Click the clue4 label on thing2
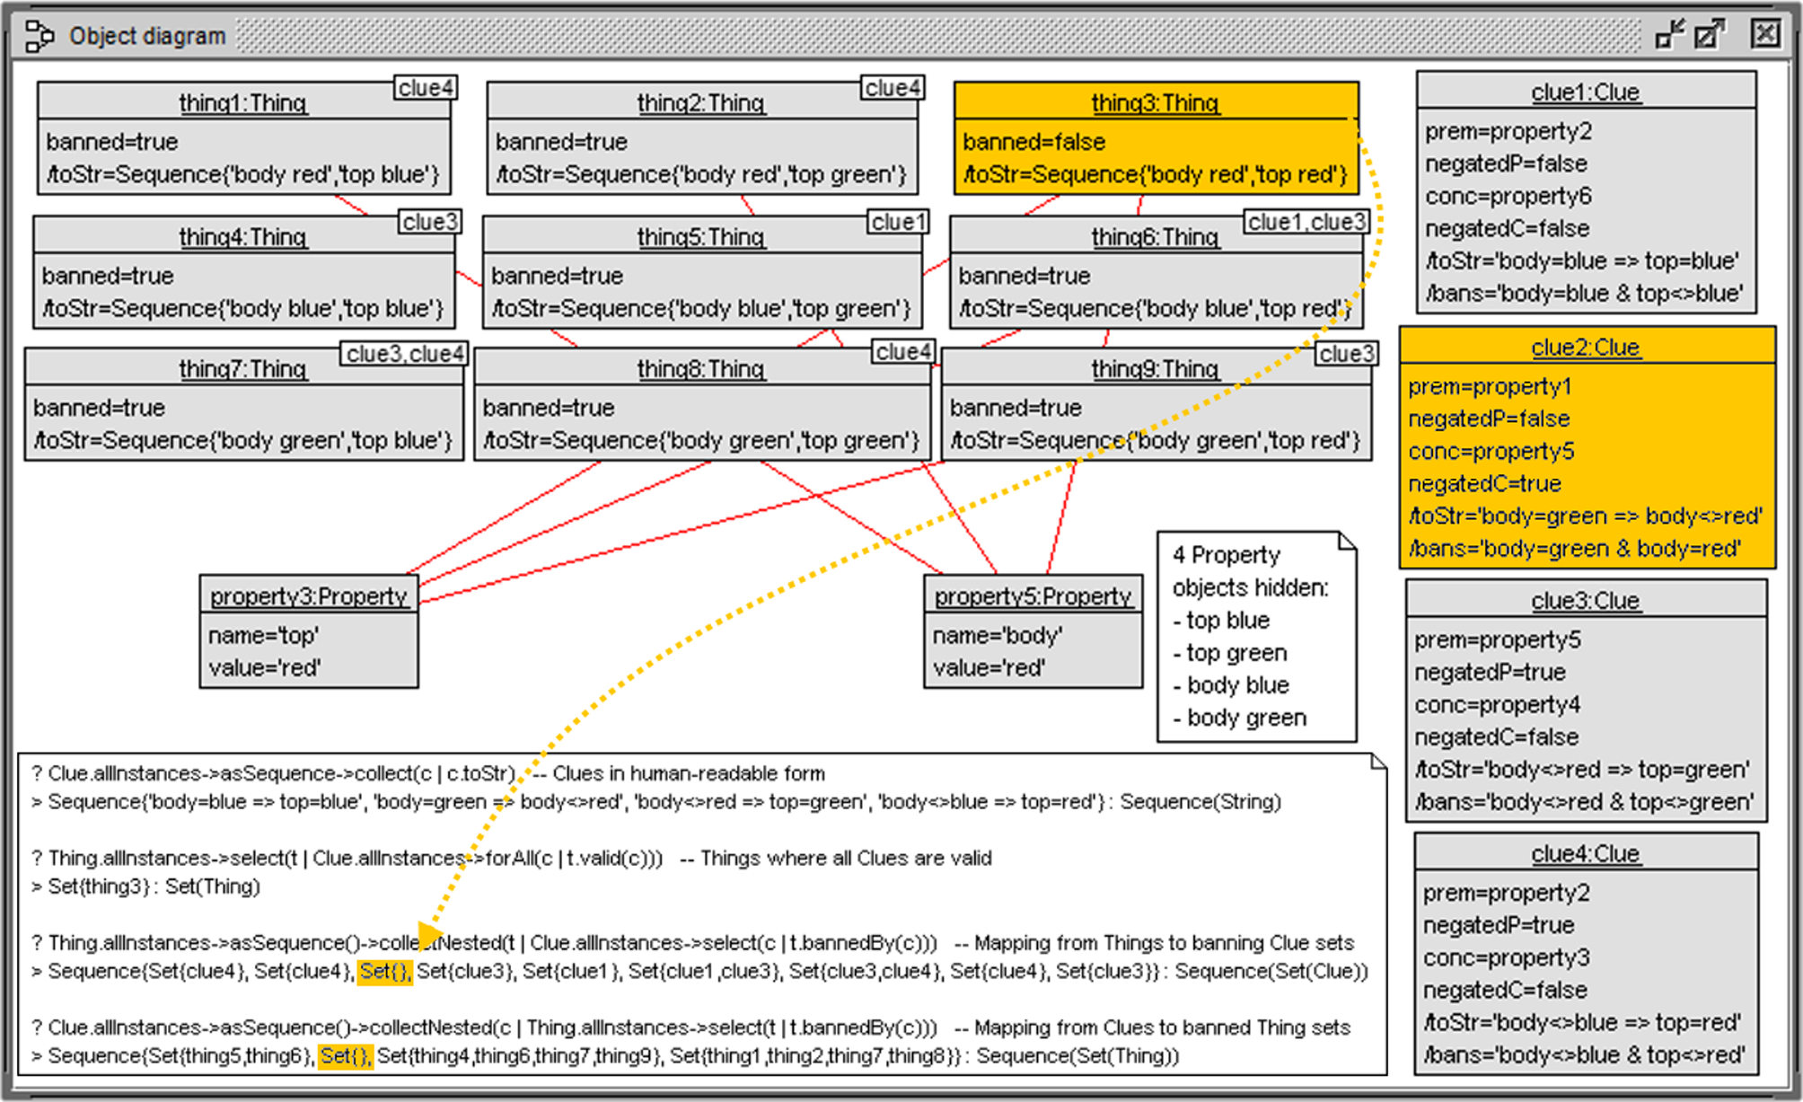The height and width of the screenshot is (1102, 1803). coord(892,88)
